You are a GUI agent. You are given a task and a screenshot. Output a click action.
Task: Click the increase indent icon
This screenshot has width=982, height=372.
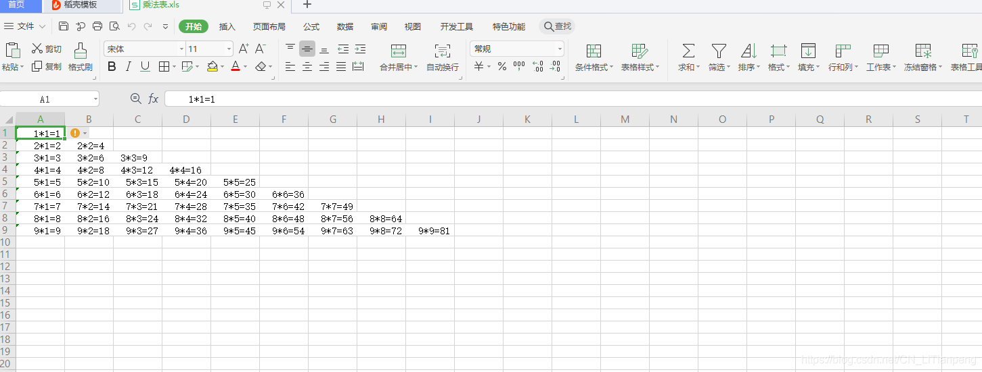click(360, 49)
